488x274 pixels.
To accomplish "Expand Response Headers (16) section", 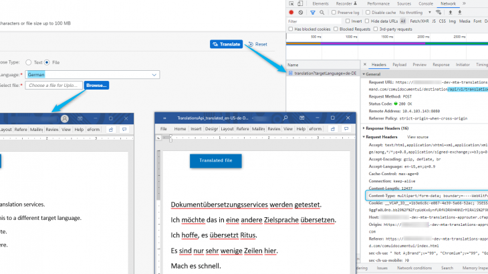I will [364, 128].
